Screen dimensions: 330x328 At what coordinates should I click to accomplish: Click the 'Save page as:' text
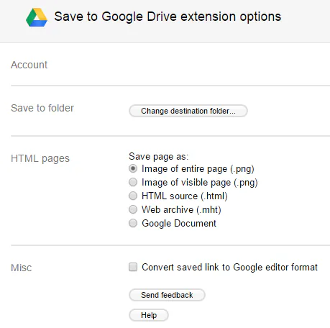click(159, 157)
